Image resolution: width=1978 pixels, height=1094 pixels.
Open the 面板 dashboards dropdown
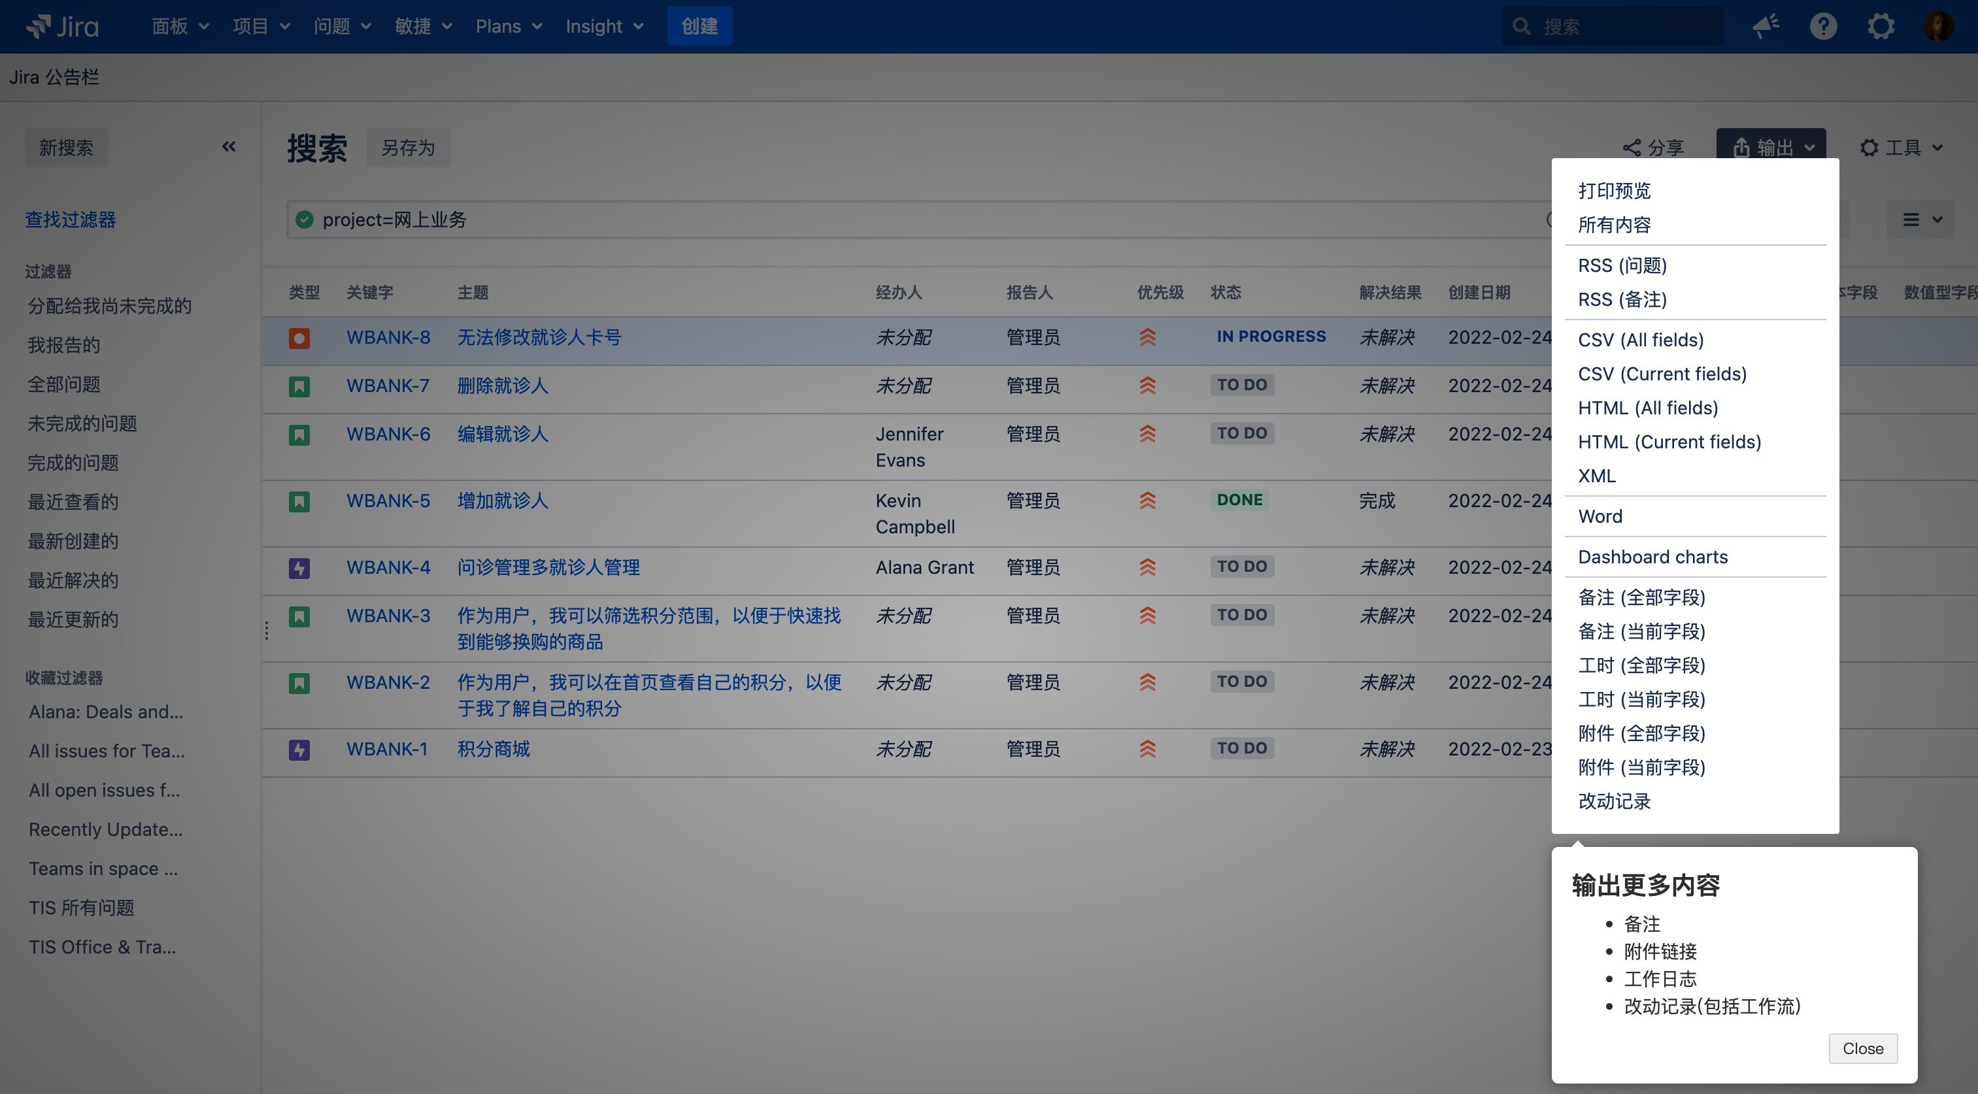tap(180, 26)
